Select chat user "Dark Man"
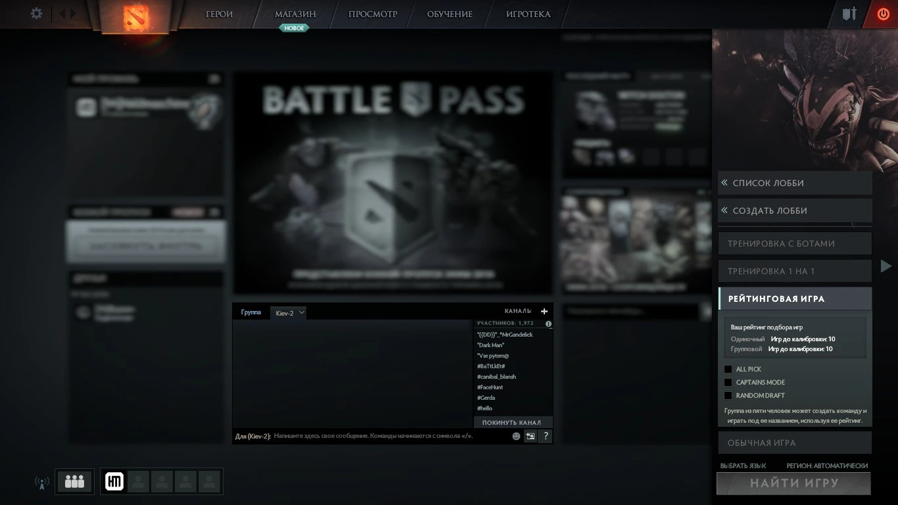898x505 pixels. [490, 345]
